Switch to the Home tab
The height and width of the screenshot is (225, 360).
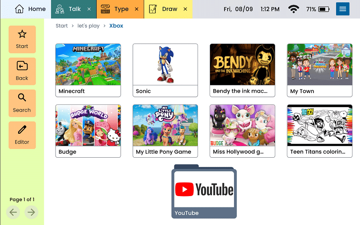click(31, 9)
